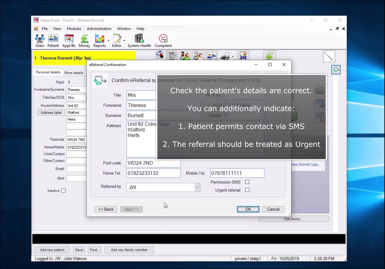Click Add new family member button

click(x=129, y=250)
